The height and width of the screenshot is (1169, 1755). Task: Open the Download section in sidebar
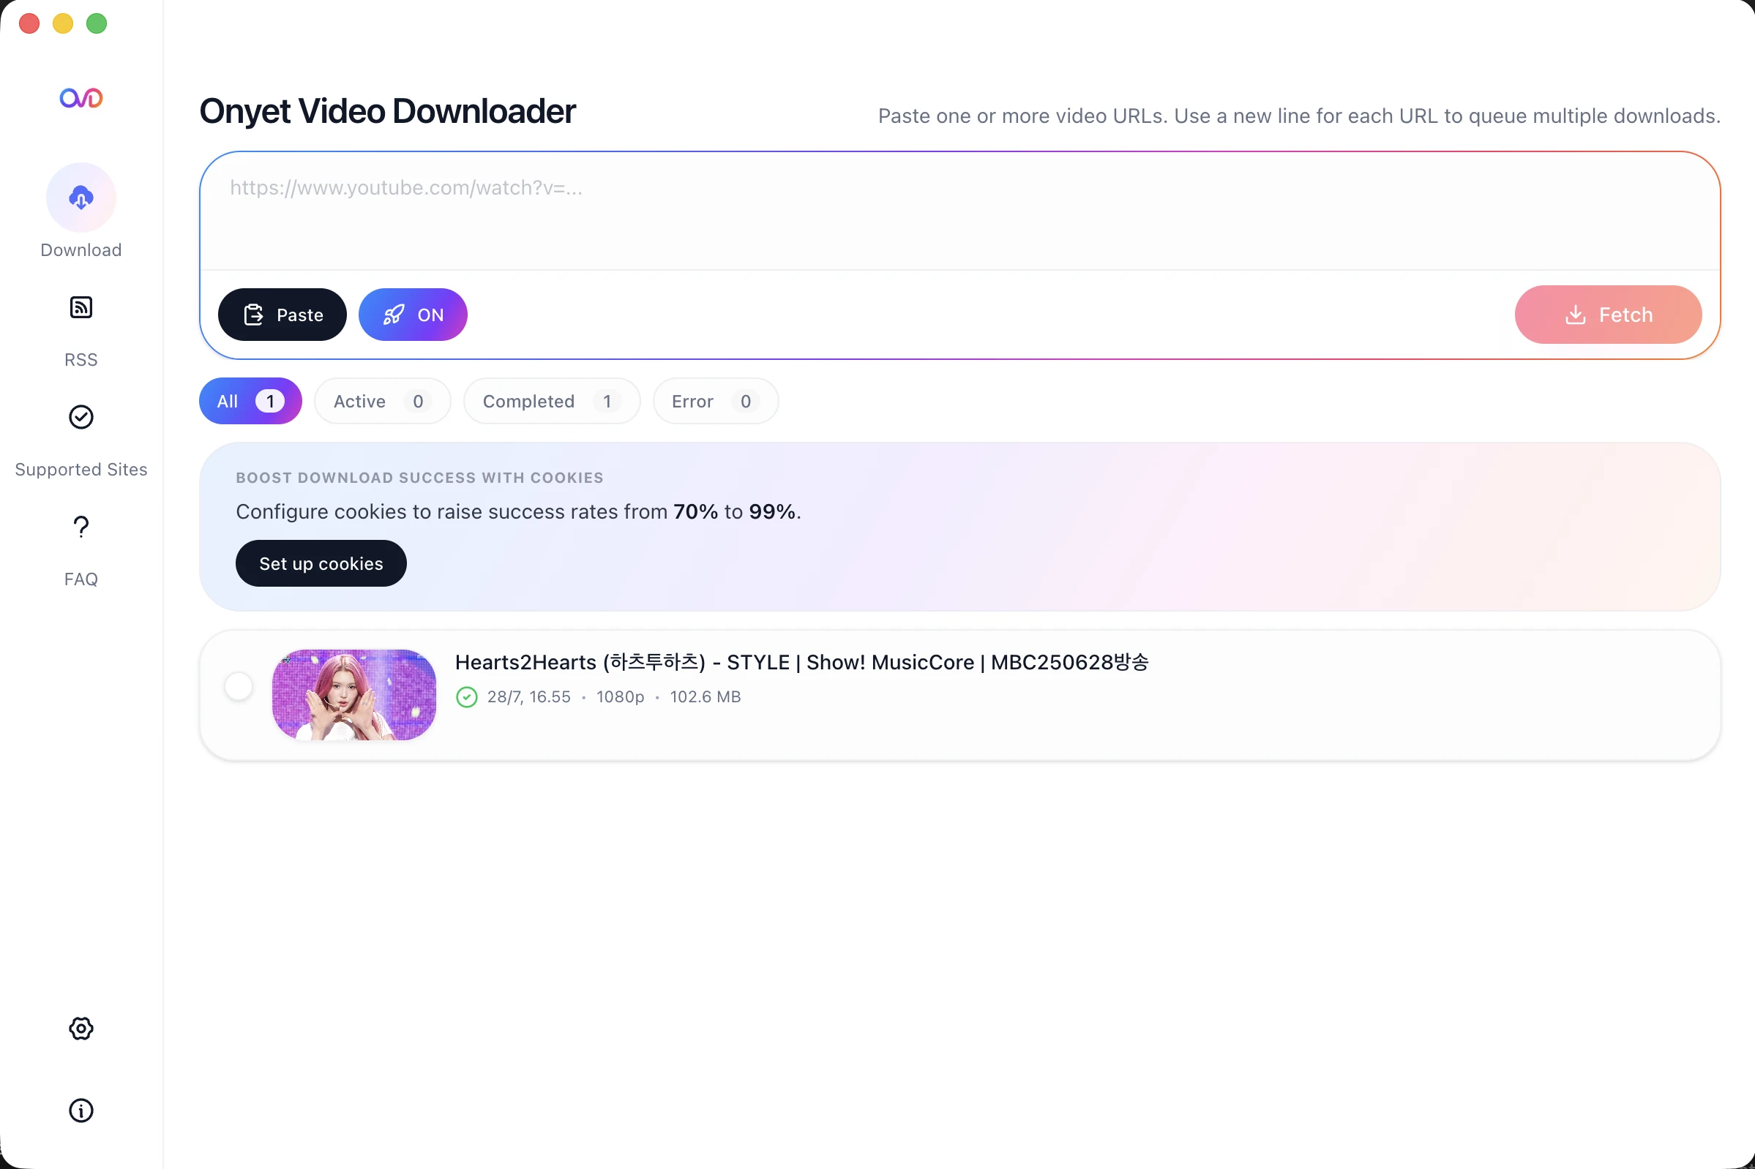pyautogui.click(x=81, y=211)
